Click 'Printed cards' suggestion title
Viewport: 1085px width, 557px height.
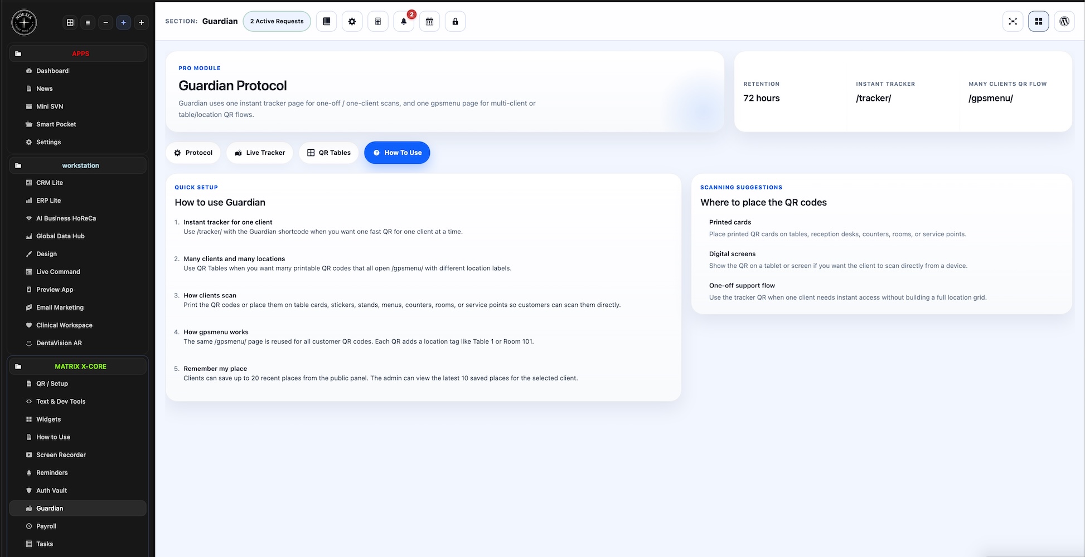click(730, 222)
